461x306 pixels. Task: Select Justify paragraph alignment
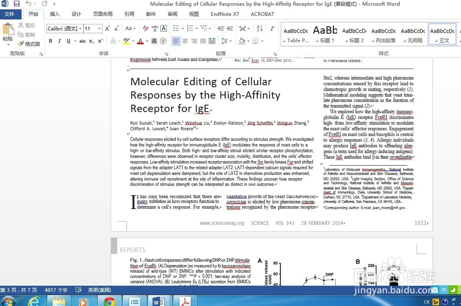pos(203,41)
